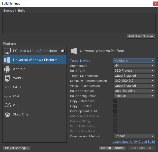Close the Build Settings window
Screen dimensions: 158x152
[155, 4]
